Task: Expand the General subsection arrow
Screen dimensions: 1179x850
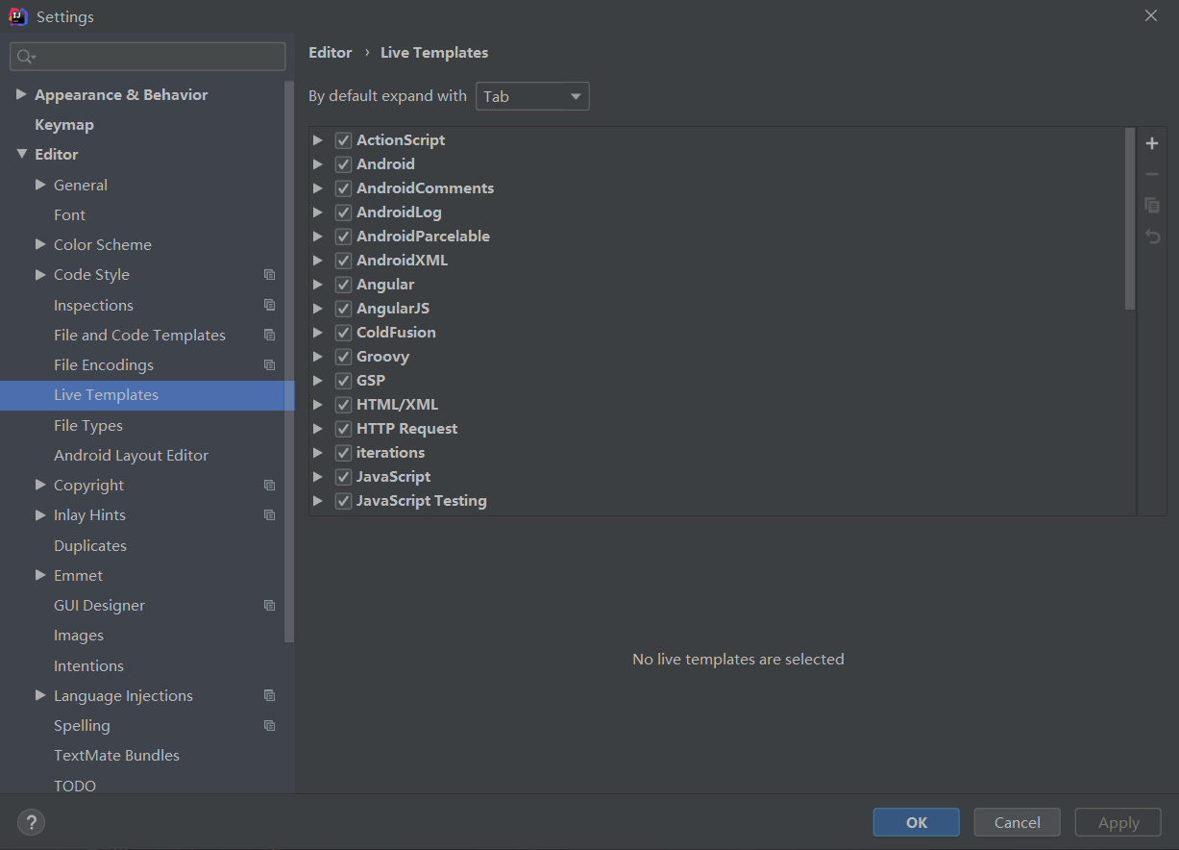Action: click(x=40, y=185)
